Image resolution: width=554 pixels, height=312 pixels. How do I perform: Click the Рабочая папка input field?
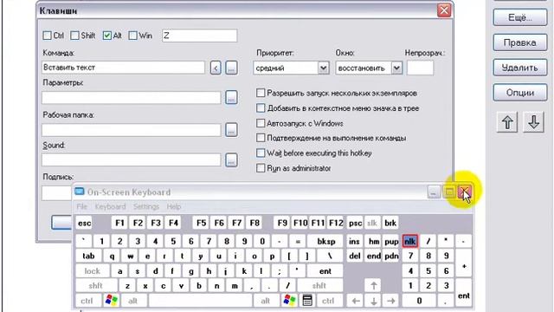click(132, 130)
